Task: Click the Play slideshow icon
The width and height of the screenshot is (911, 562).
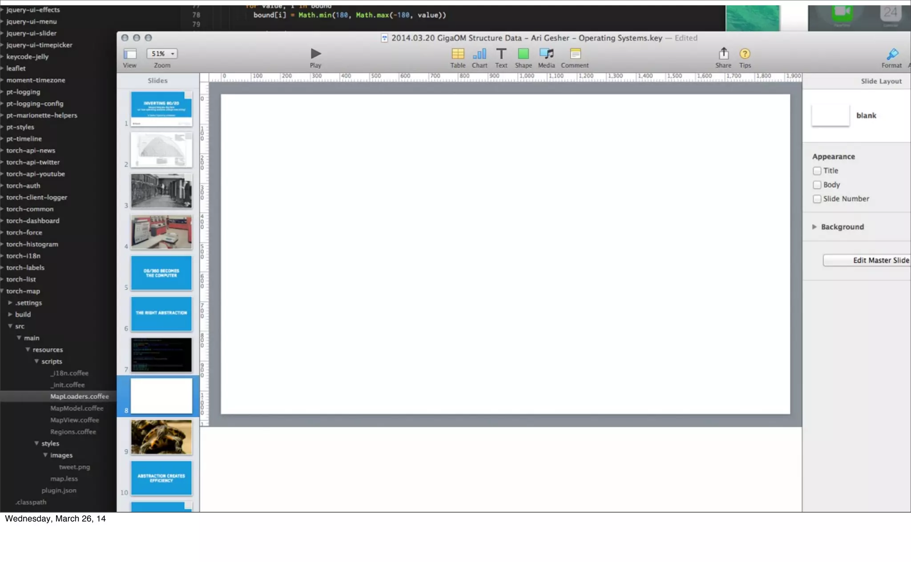Action: [315, 54]
